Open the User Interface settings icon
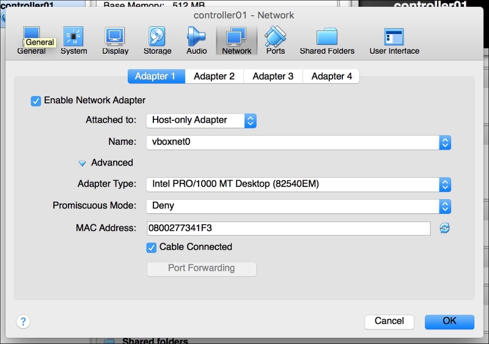Image resolution: width=489 pixels, height=344 pixels. [394, 40]
